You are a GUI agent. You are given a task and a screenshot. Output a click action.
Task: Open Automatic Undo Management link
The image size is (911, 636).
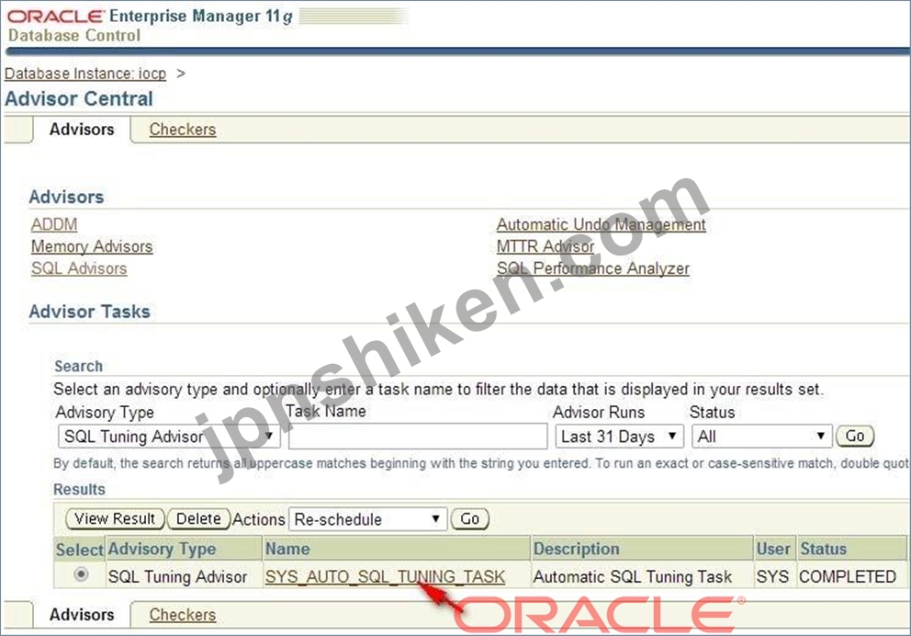[x=602, y=224]
